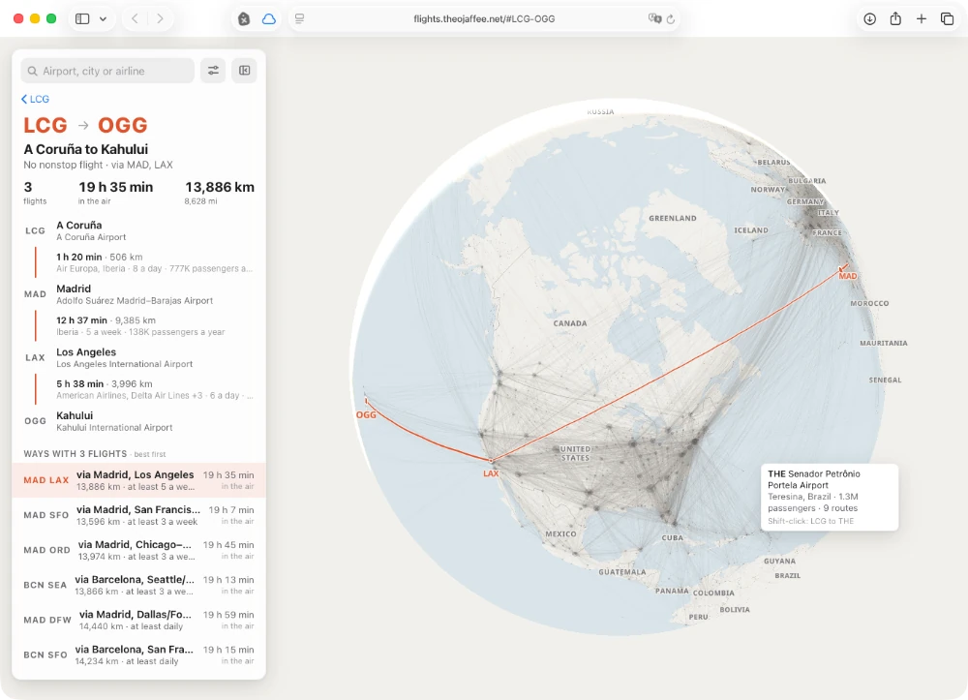Open the filters sliders icon

(213, 71)
